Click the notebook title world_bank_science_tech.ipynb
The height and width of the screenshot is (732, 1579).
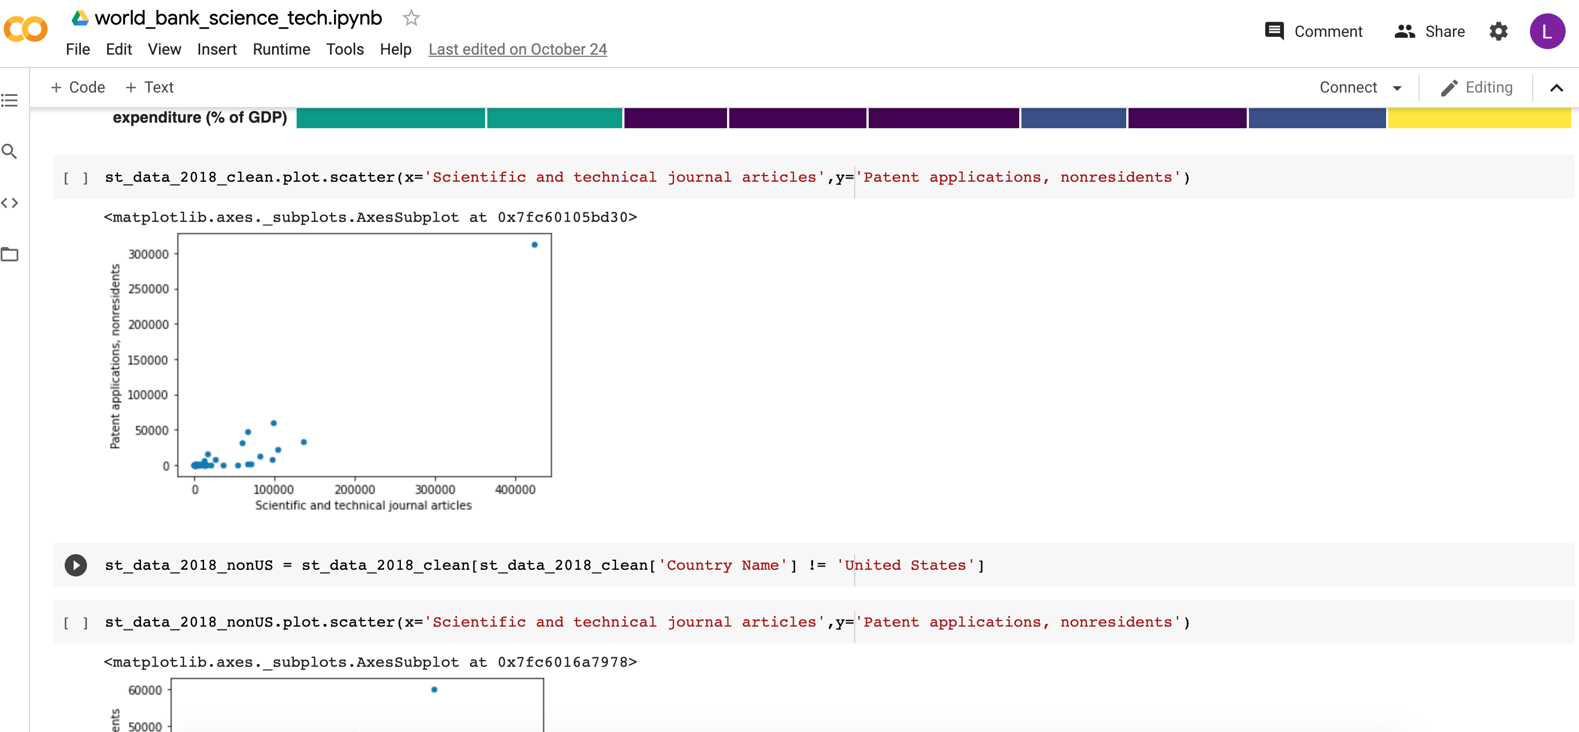[x=239, y=18]
